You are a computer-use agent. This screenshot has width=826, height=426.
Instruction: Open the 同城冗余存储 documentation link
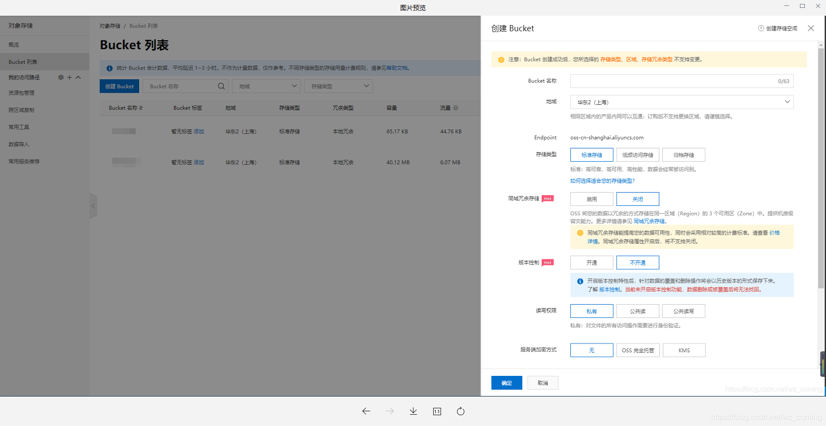(x=649, y=222)
